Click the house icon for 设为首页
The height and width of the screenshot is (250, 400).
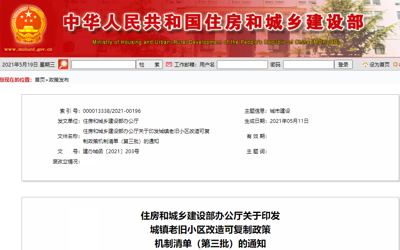pyautogui.click(x=365, y=64)
